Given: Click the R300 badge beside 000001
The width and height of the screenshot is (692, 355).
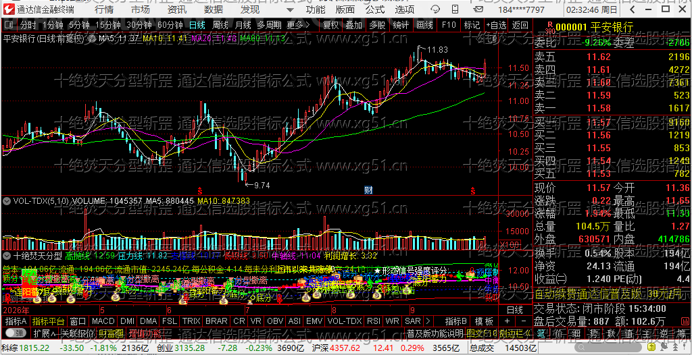Looking at the screenshot, I should pos(550,28).
